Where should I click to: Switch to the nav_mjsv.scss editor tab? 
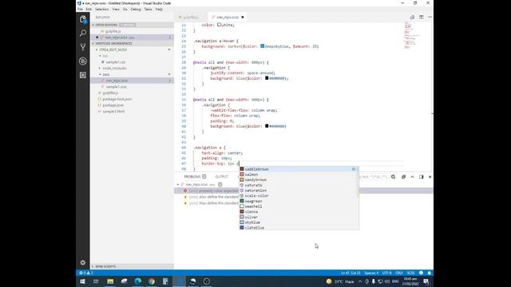coord(228,18)
